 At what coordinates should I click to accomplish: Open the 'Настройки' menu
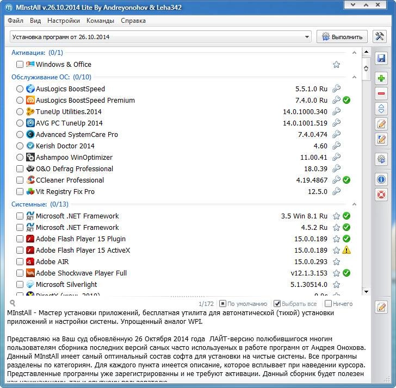click(x=64, y=21)
